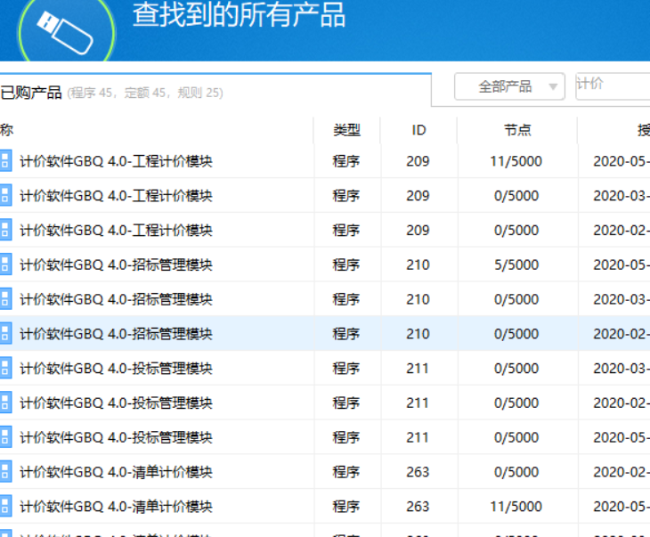Select 投标管理模块 name in row dated 2020-05
The image size is (650, 537).
[x=116, y=437]
